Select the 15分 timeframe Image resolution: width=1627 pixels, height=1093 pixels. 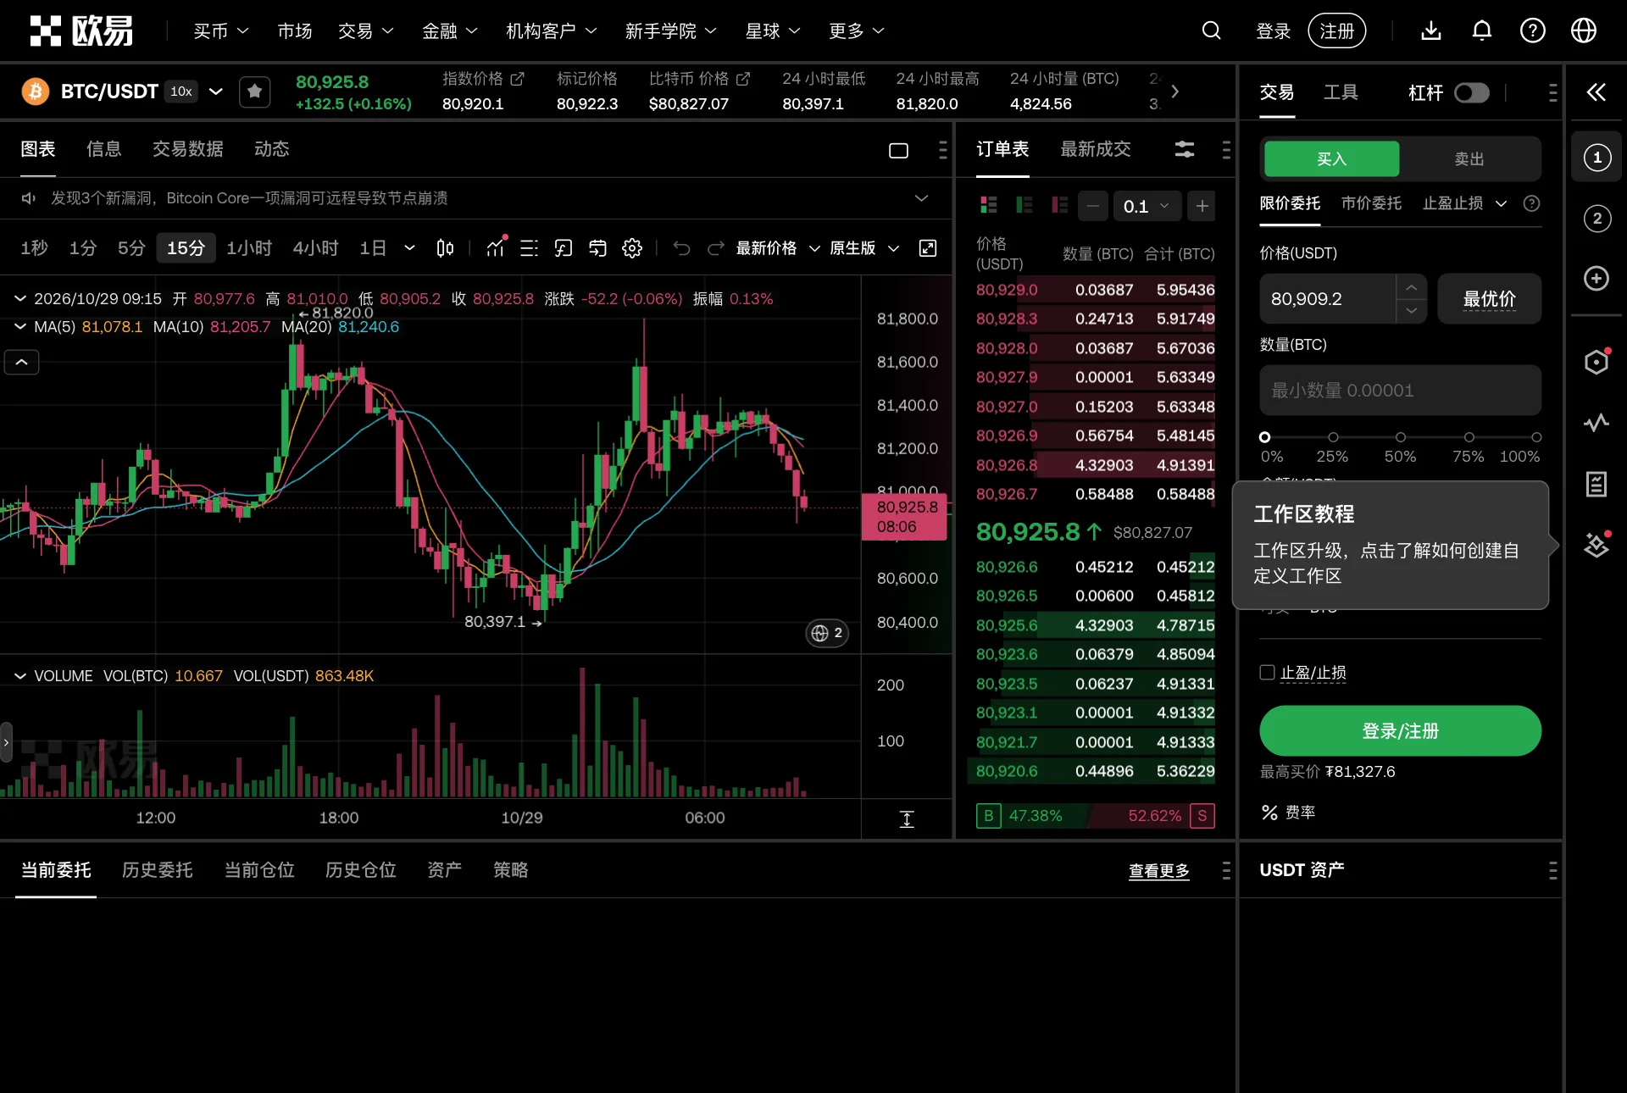coord(186,248)
